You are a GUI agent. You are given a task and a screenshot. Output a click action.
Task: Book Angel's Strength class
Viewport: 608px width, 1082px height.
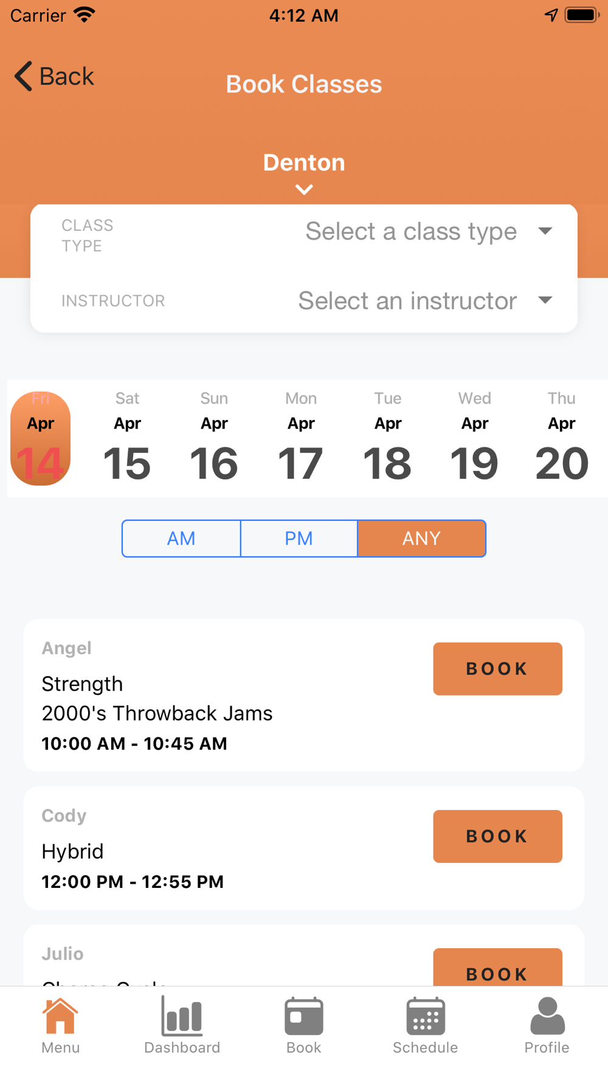click(497, 669)
